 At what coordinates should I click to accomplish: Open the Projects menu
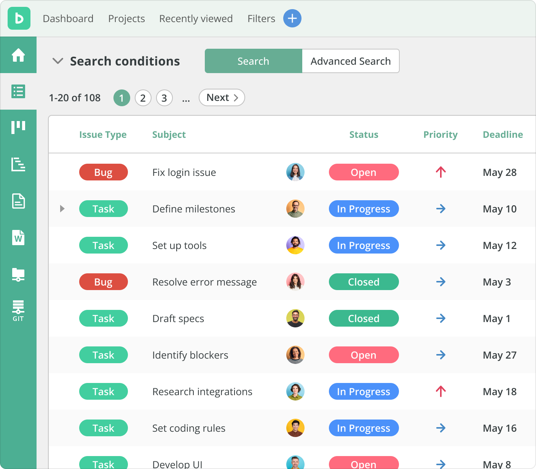(126, 19)
